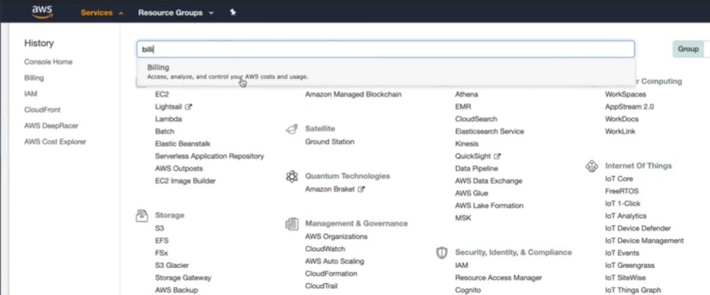The height and width of the screenshot is (295, 710).
Task: Open Billing from History
Action: click(34, 78)
